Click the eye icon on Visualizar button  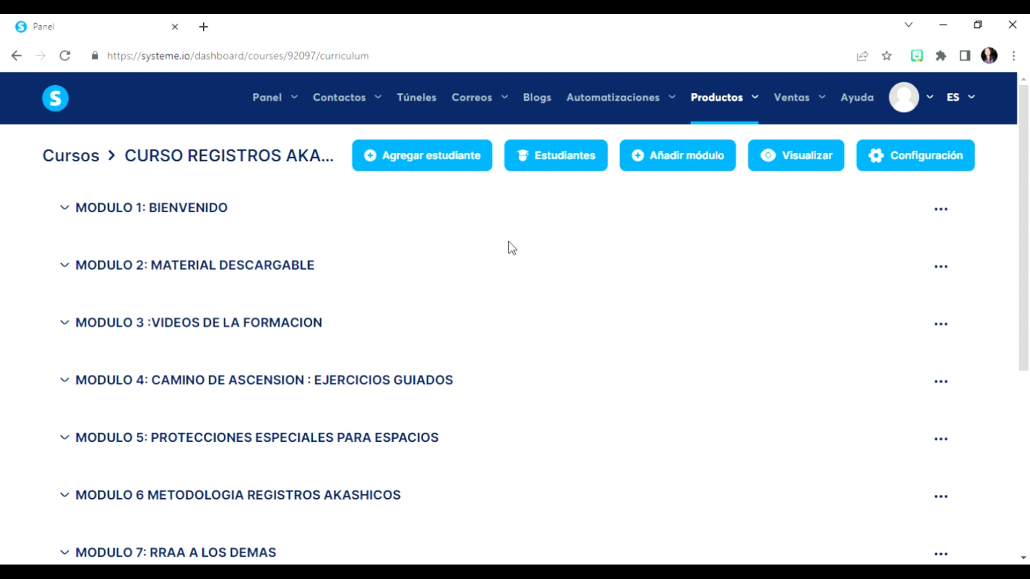click(768, 155)
